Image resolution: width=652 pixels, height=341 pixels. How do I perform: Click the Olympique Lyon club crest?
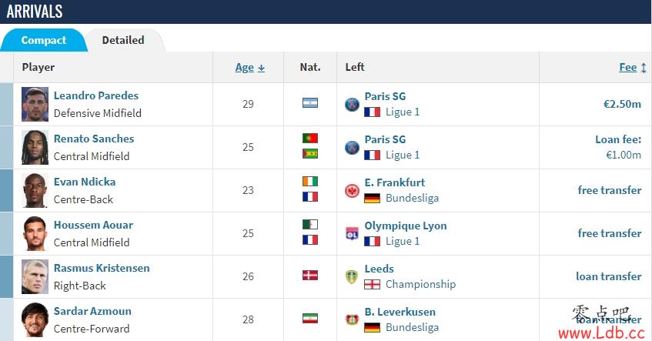352,234
